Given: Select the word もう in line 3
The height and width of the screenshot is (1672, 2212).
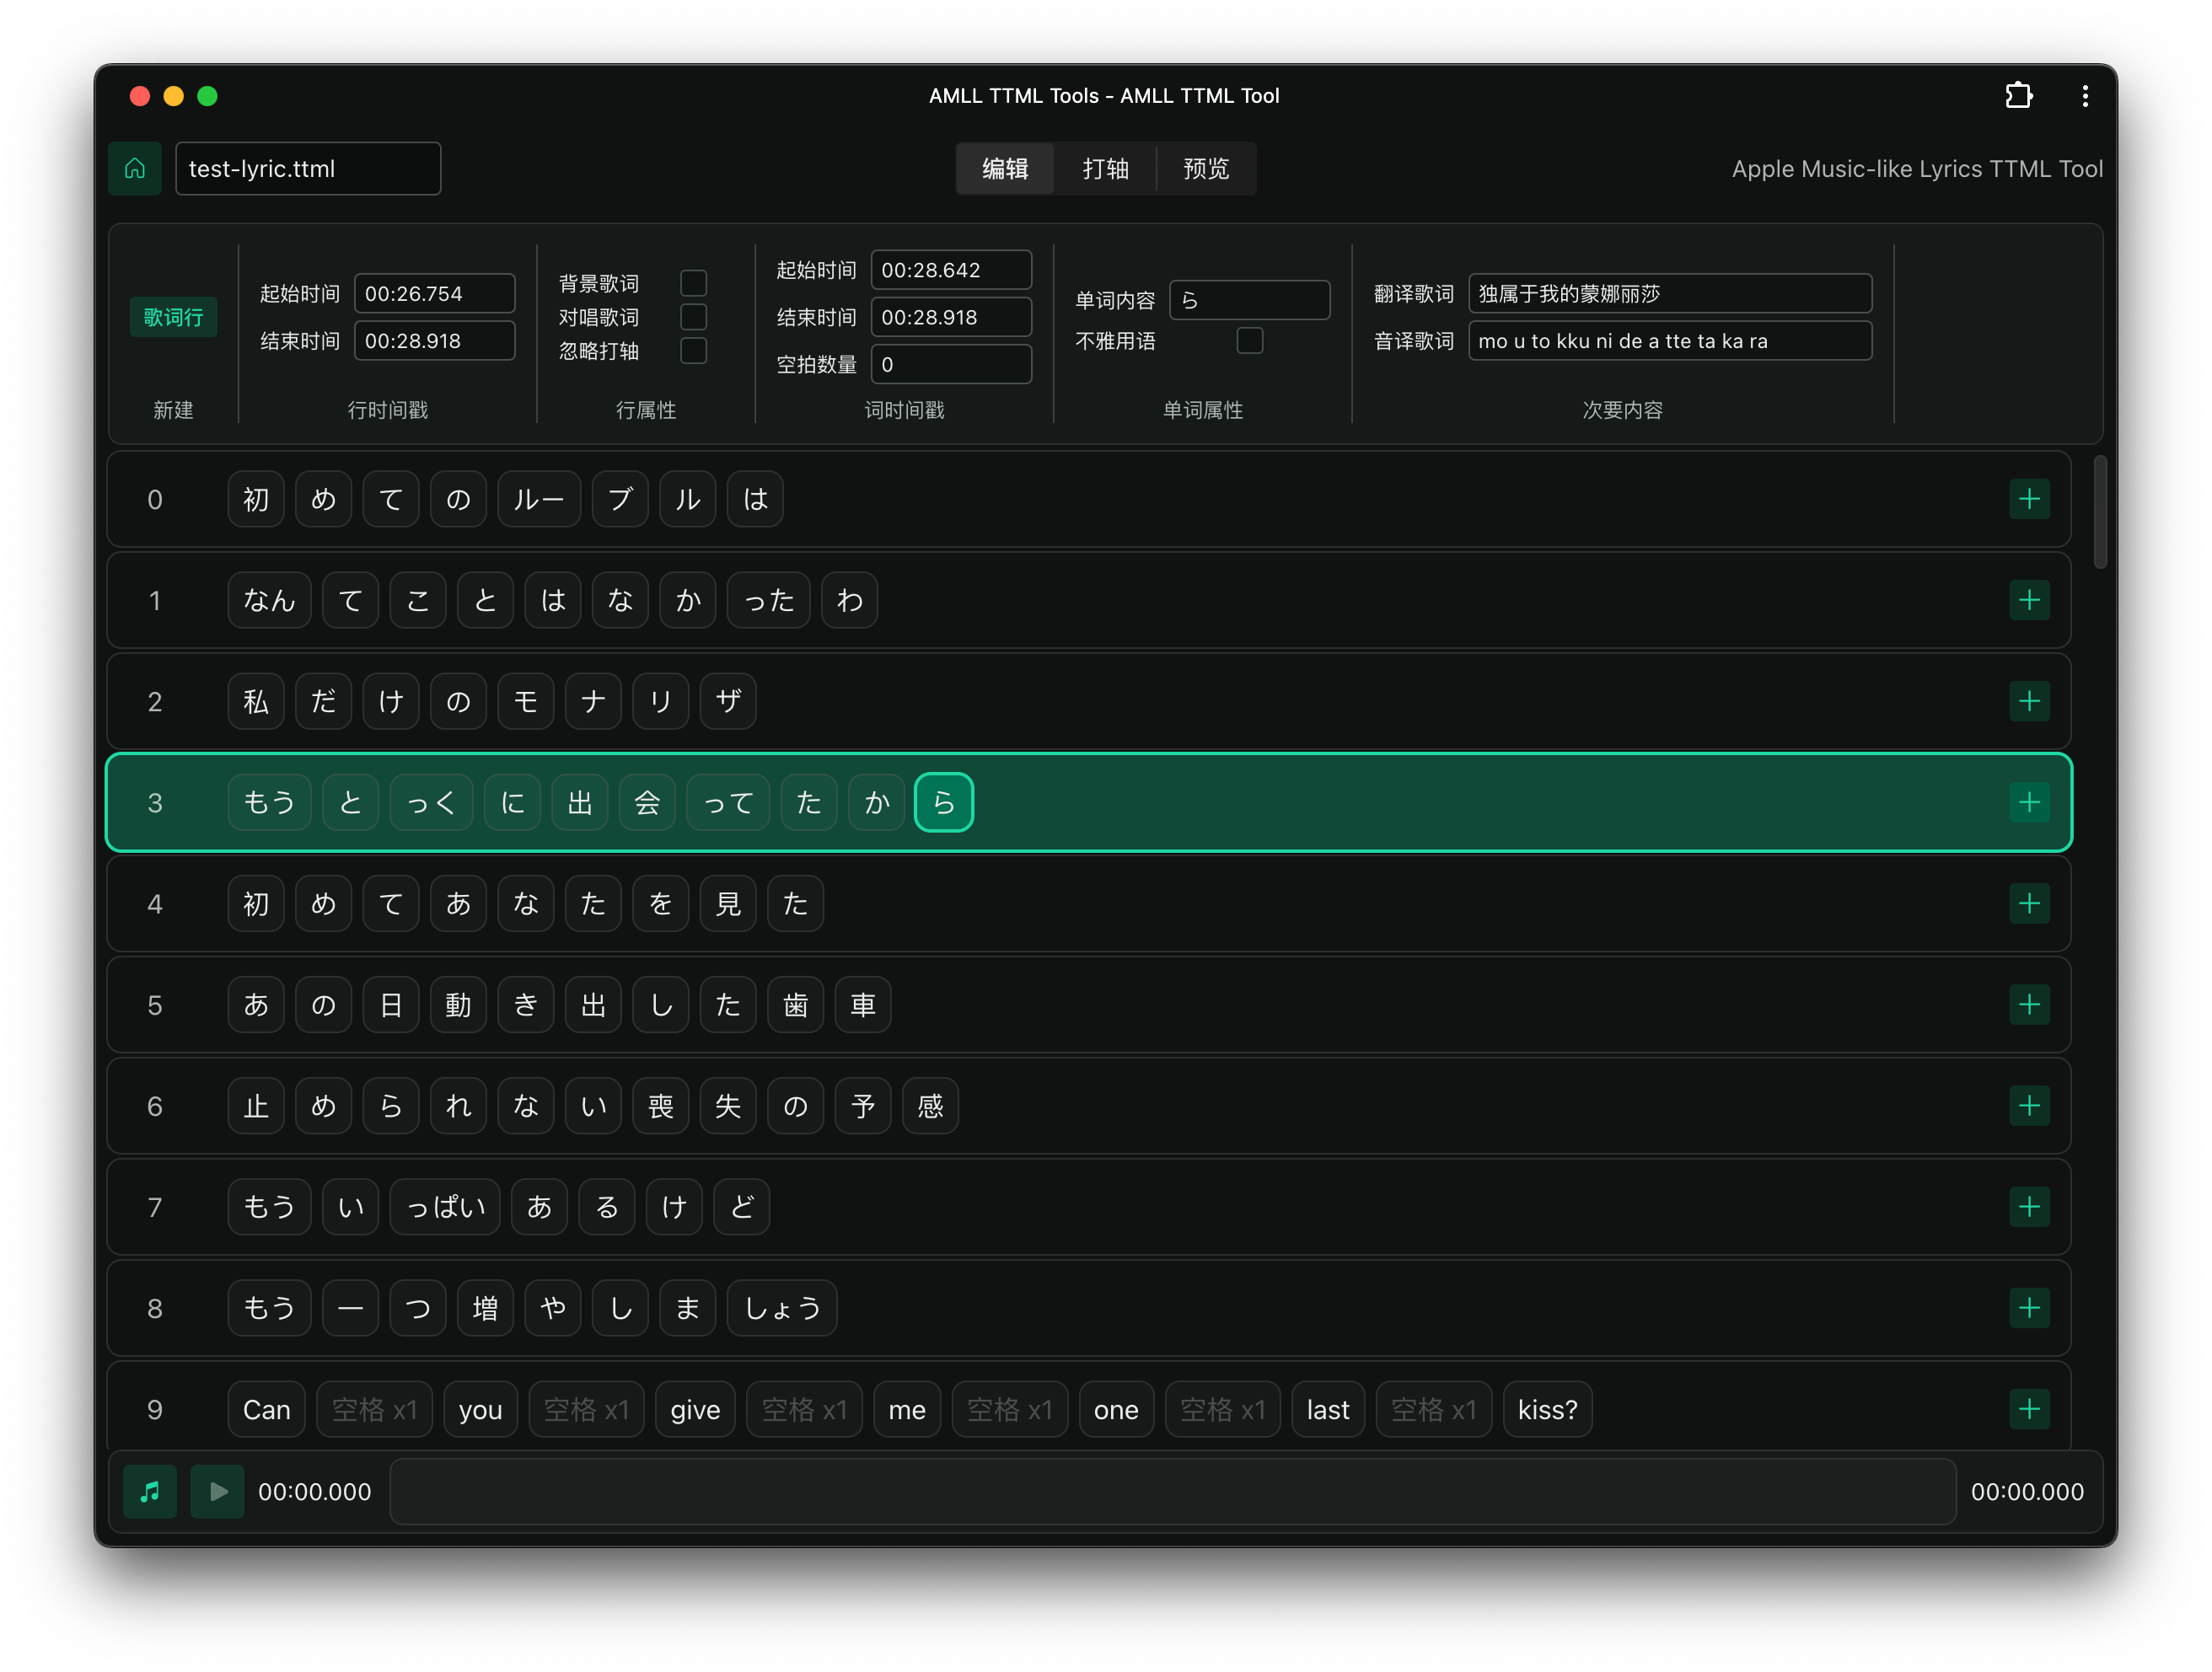Looking at the screenshot, I should pyautogui.click(x=269, y=802).
